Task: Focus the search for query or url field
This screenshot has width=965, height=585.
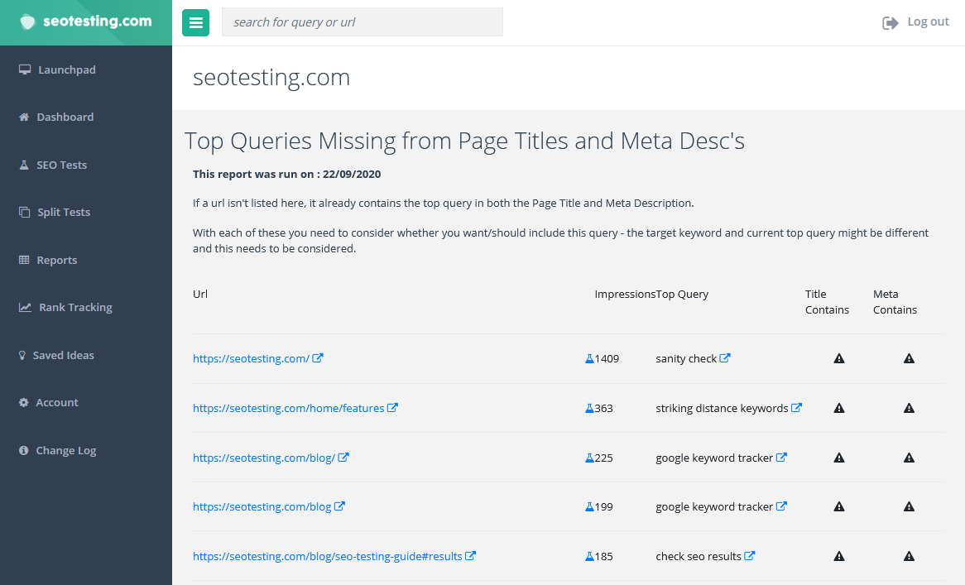Action: pyautogui.click(x=362, y=22)
